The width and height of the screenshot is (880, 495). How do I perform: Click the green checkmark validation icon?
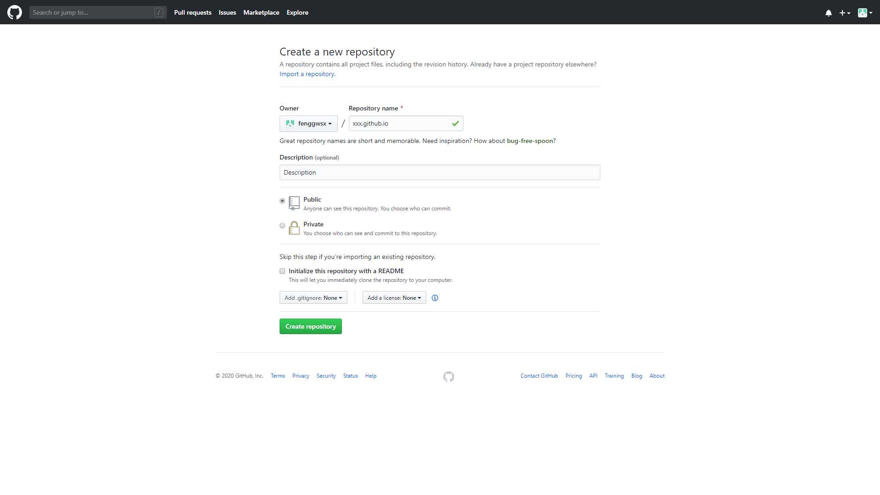pos(455,123)
